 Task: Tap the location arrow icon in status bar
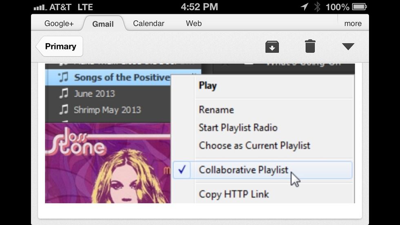[x=304, y=7]
